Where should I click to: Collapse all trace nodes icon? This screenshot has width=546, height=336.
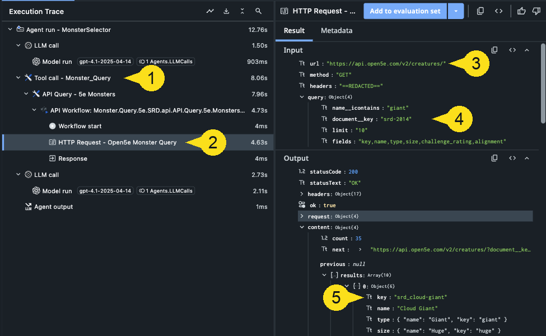tap(242, 11)
